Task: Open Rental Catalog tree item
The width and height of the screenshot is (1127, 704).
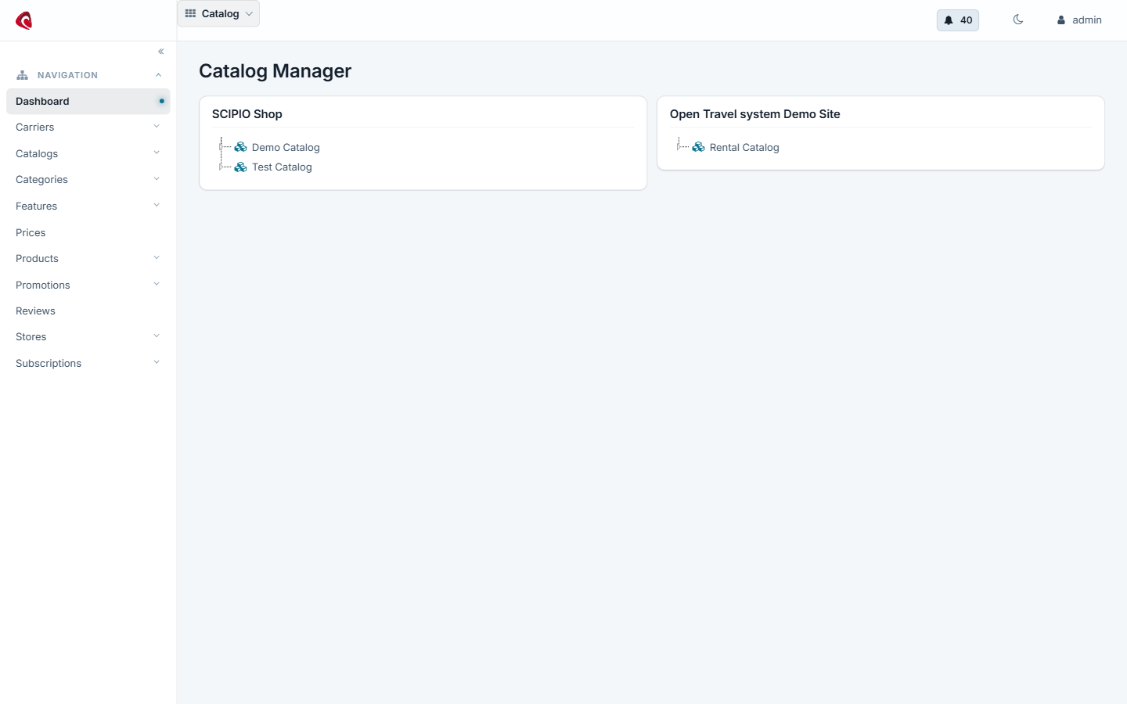Action: pos(744,147)
